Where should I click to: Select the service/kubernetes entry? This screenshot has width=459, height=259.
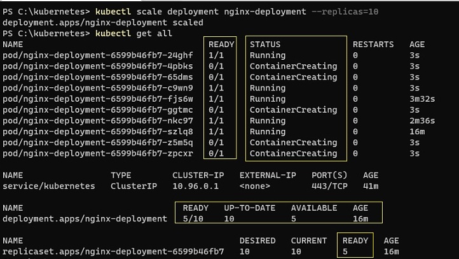pyautogui.click(x=49, y=186)
